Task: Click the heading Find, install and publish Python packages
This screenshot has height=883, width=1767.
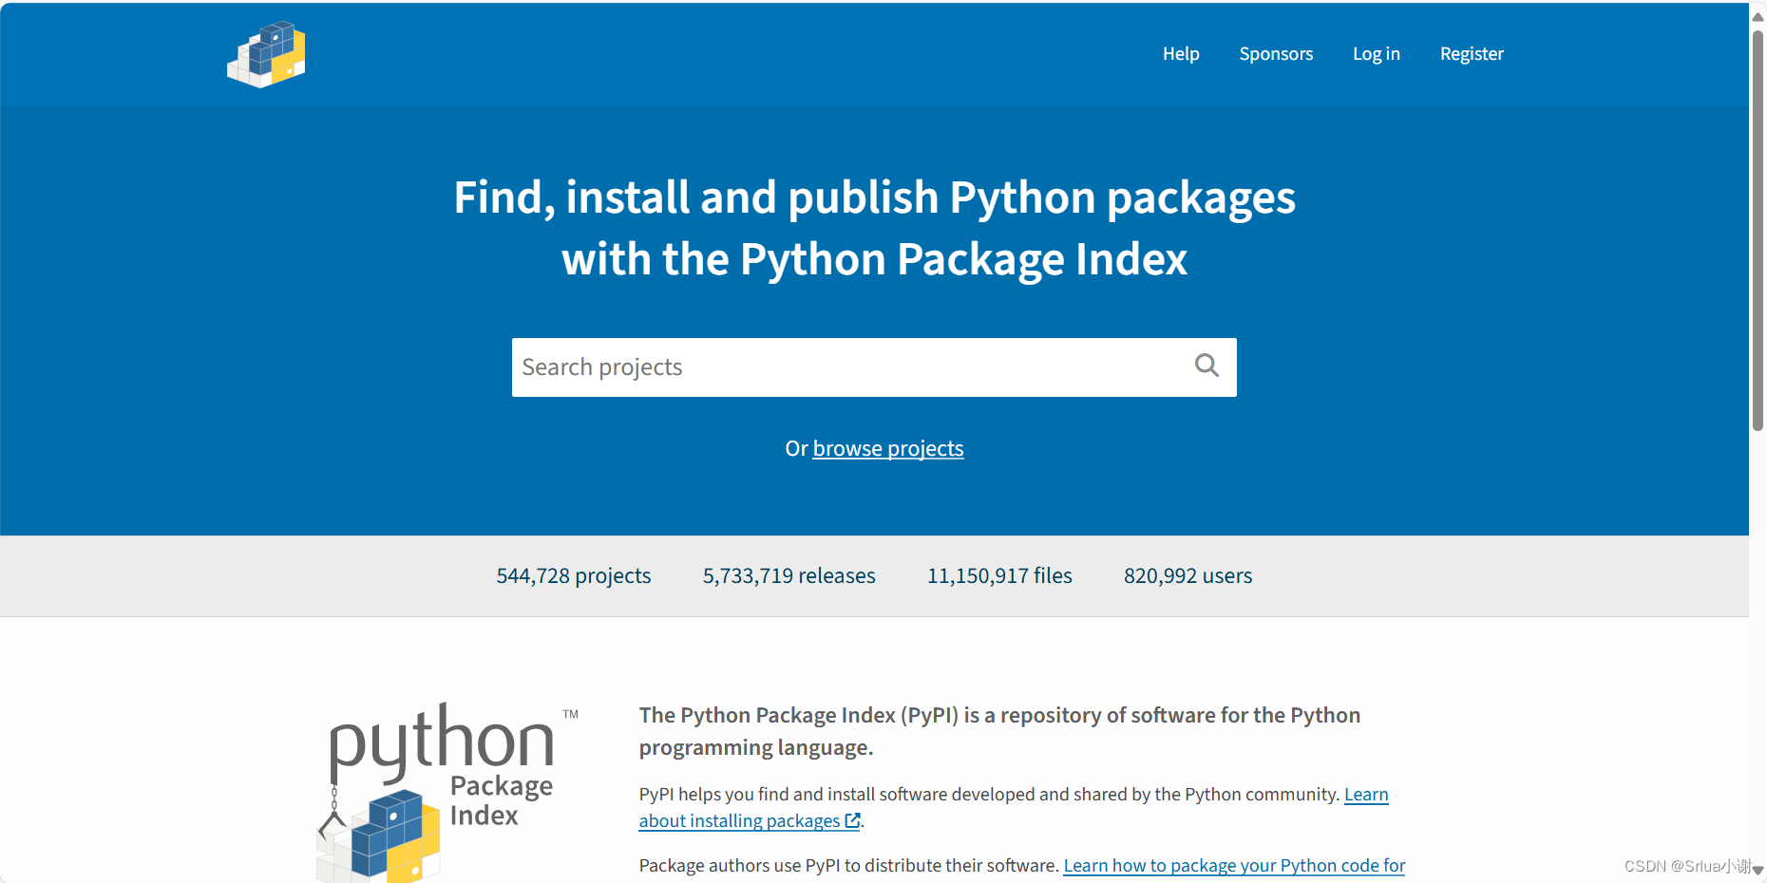Action: tap(875, 228)
